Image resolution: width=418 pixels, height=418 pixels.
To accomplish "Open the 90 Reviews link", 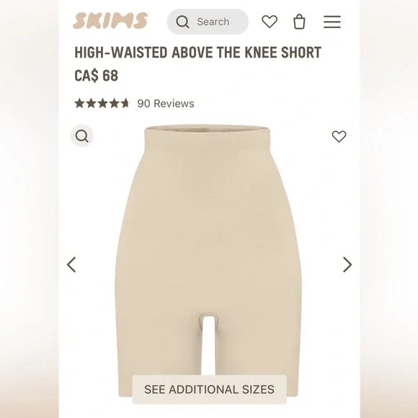I will 166,104.
